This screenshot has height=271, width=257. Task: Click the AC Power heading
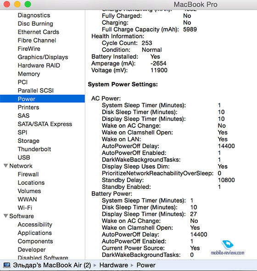click(106, 99)
